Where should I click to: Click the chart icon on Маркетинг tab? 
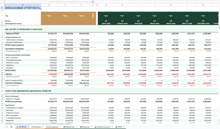(x=64, y=127)
